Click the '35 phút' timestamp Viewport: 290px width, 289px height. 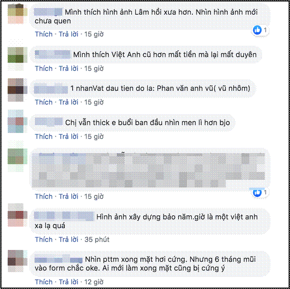[97, 239]
